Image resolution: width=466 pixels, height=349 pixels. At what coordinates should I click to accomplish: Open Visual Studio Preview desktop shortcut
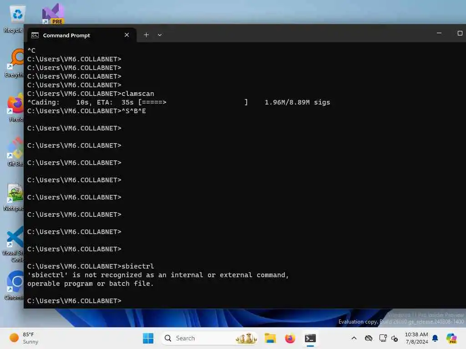[53, 14]
